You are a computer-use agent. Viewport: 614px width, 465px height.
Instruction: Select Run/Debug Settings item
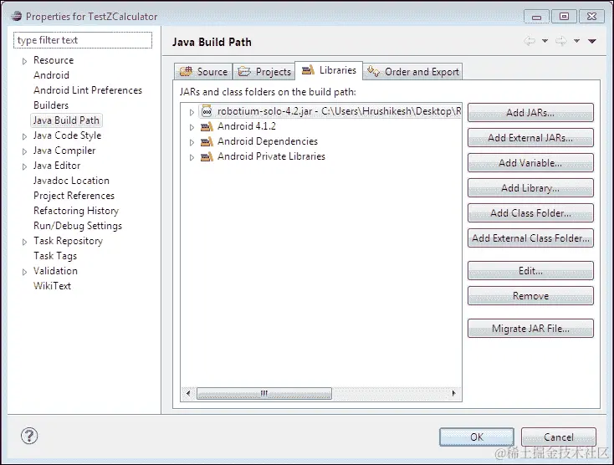click(78, 226)
